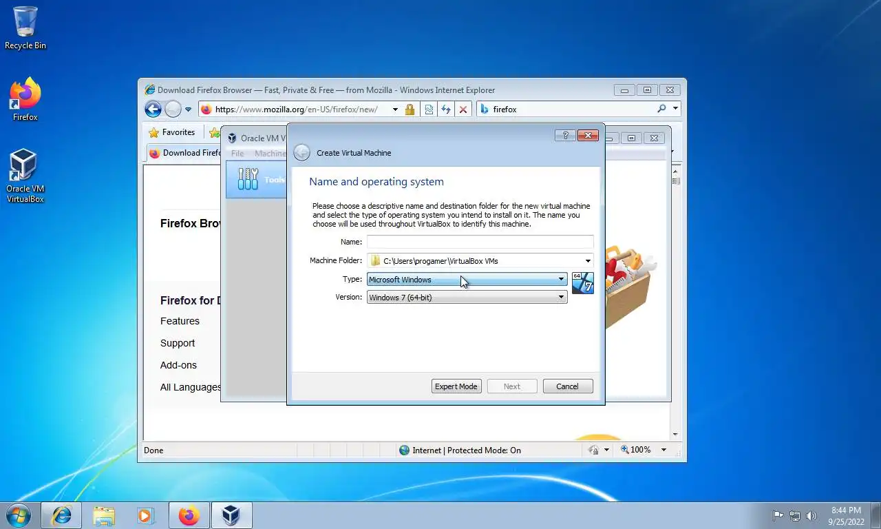Click the Done status text in IE
Screen dimensions: 881x529
(153, 450)
